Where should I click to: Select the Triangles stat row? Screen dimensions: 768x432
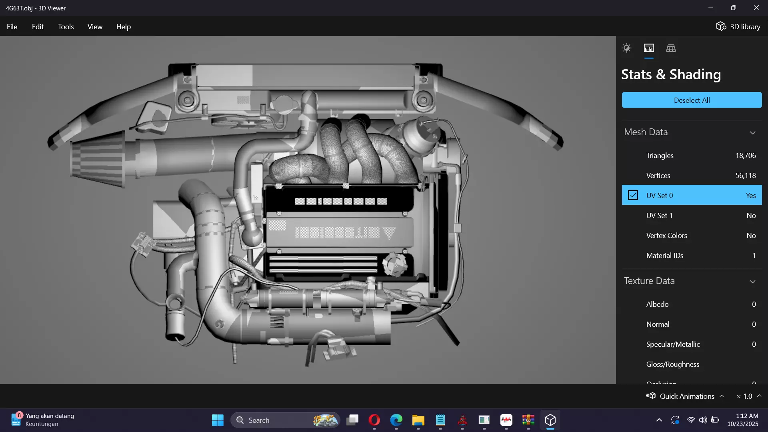click(x=692, y=155)
